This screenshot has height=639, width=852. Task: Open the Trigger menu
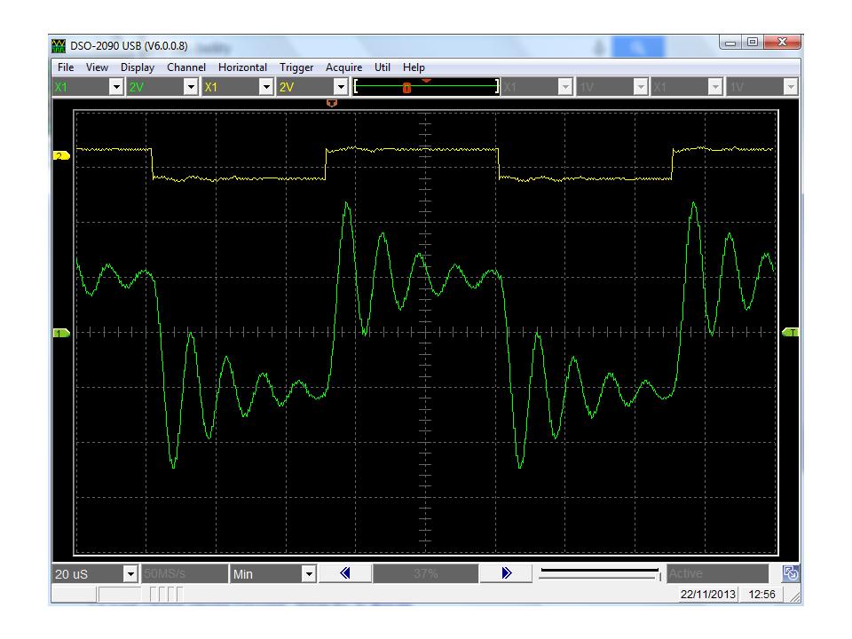click(x=296, y=67)
